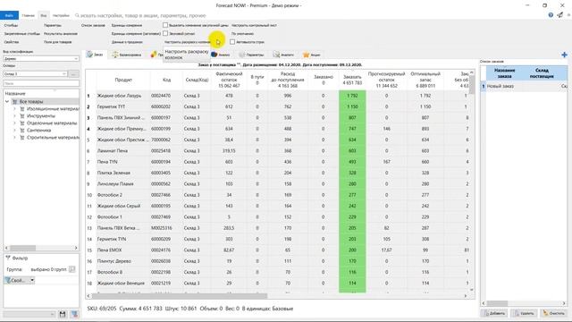
Task: Click the 'Добавить' button under orders list
Action: pos(494,313)
